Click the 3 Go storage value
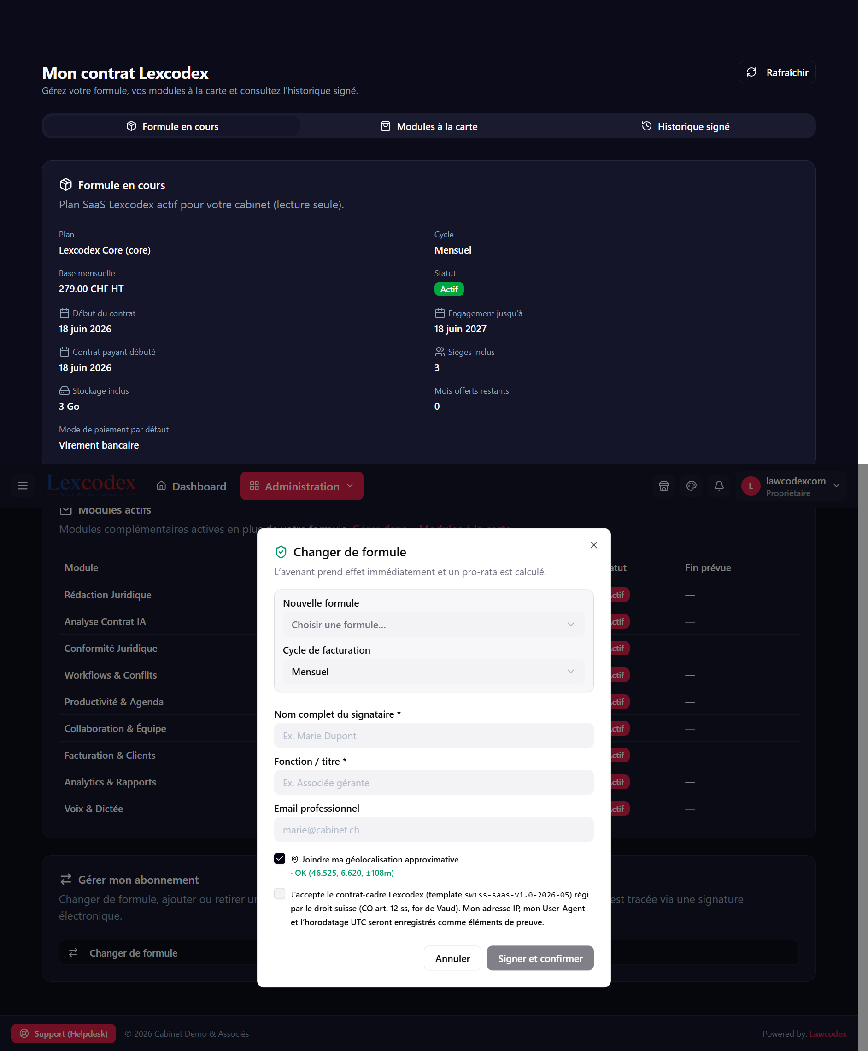Viewport: 868px width, 1051px height. (x=69, y=406)
